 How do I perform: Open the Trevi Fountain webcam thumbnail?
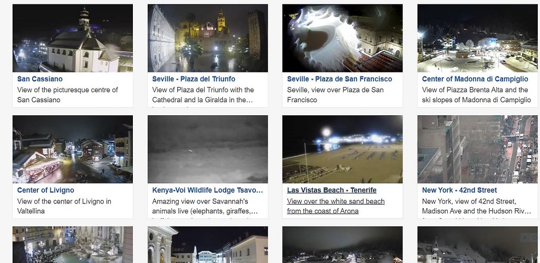click(x=73, y=245)
